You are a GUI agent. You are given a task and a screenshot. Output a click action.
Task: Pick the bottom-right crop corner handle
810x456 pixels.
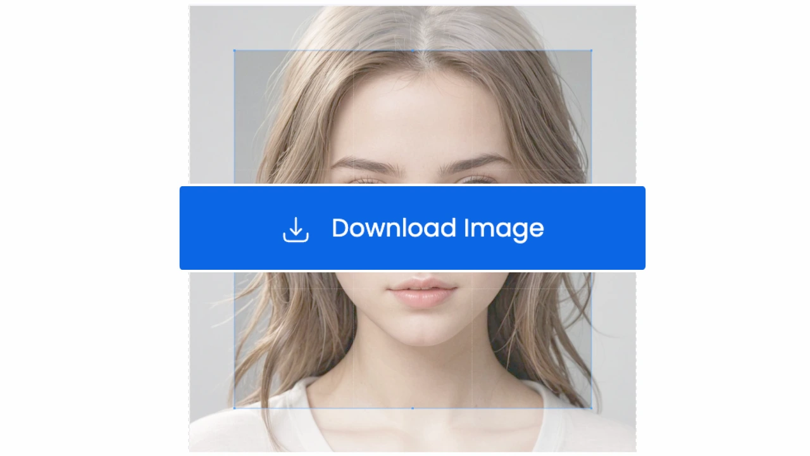coord(591,408)
